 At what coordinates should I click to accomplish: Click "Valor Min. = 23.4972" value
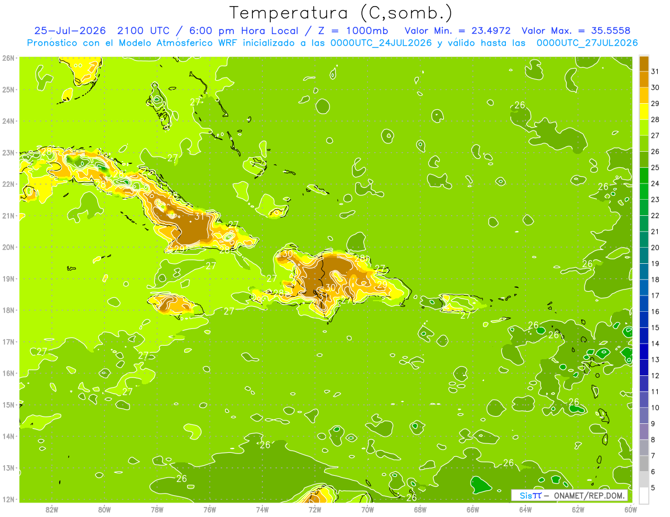(x=458, y=31)
